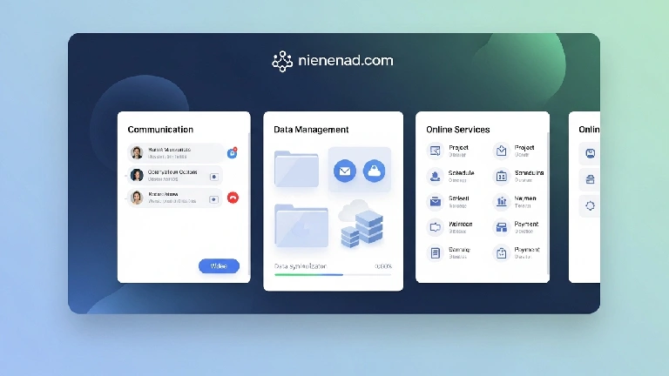Viewport: 669px width, 376px height.
Task: Click the Online Services card scrollbar
Action: (547, 174)
